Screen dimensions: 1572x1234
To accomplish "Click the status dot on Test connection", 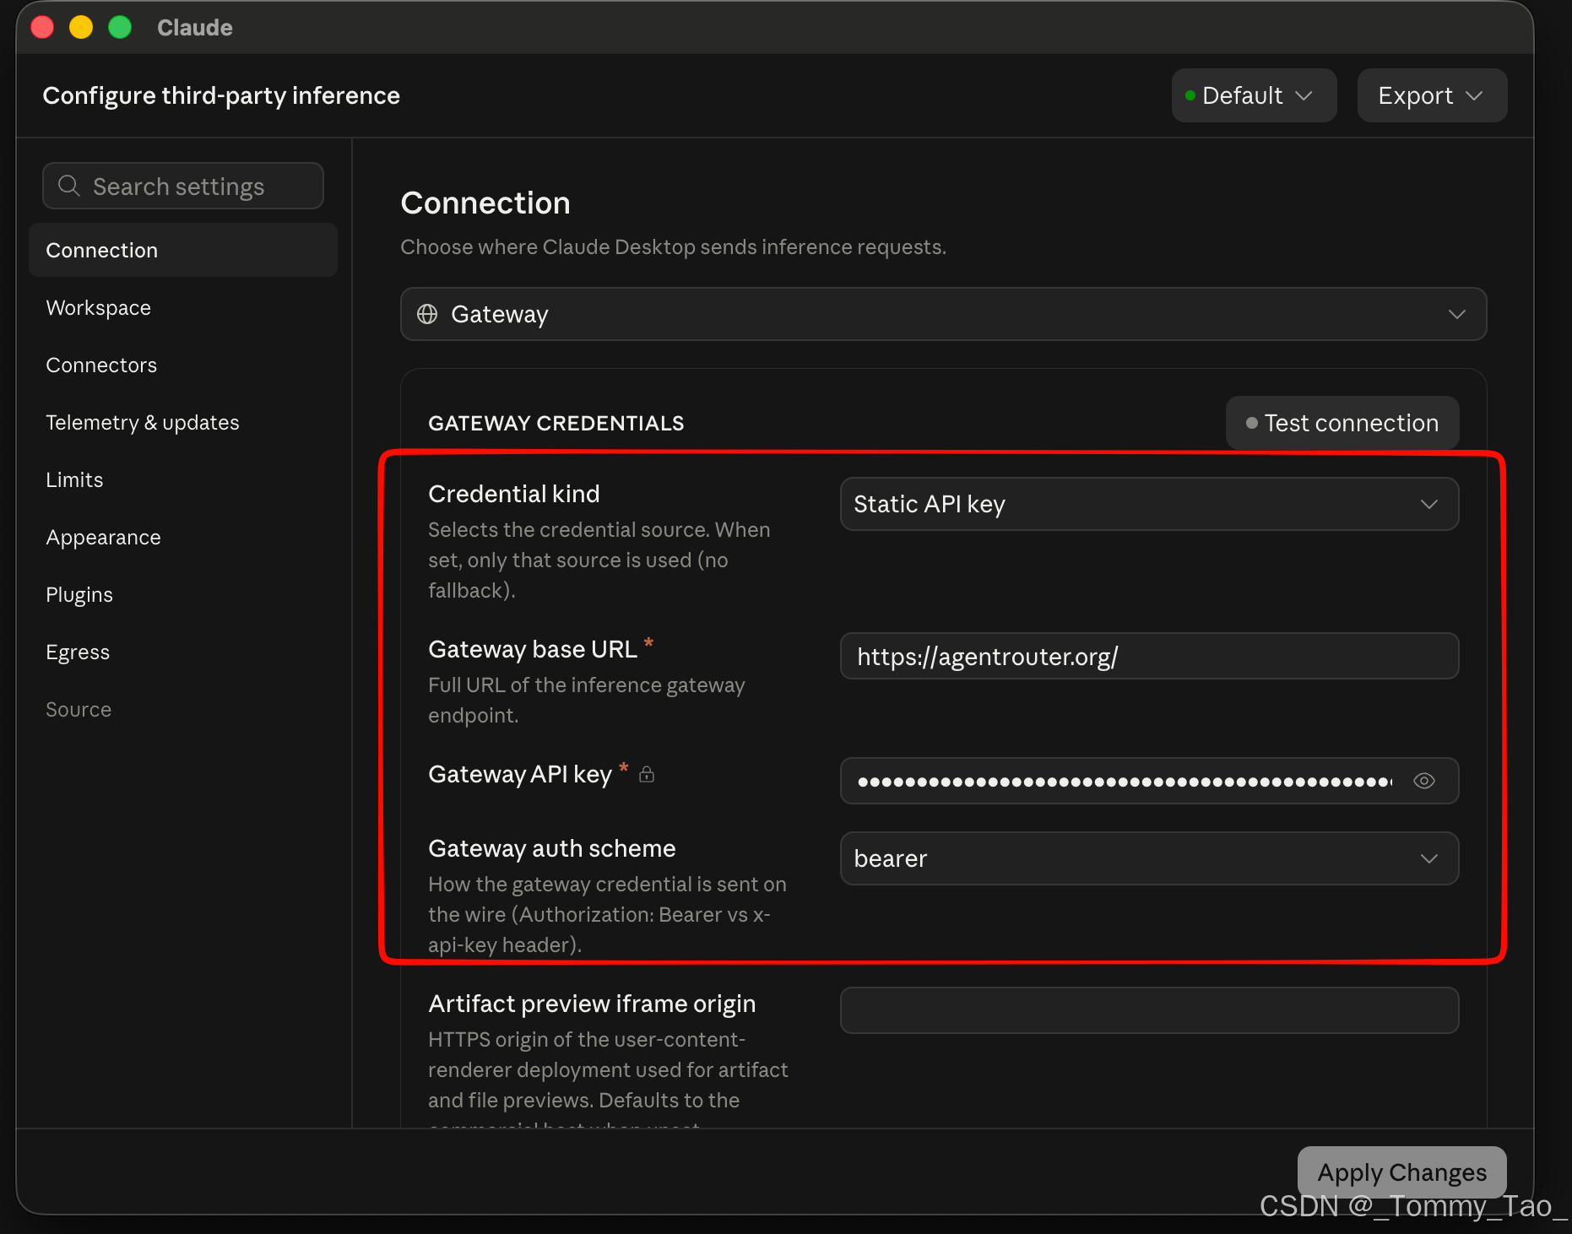I will click(1252, 423).
